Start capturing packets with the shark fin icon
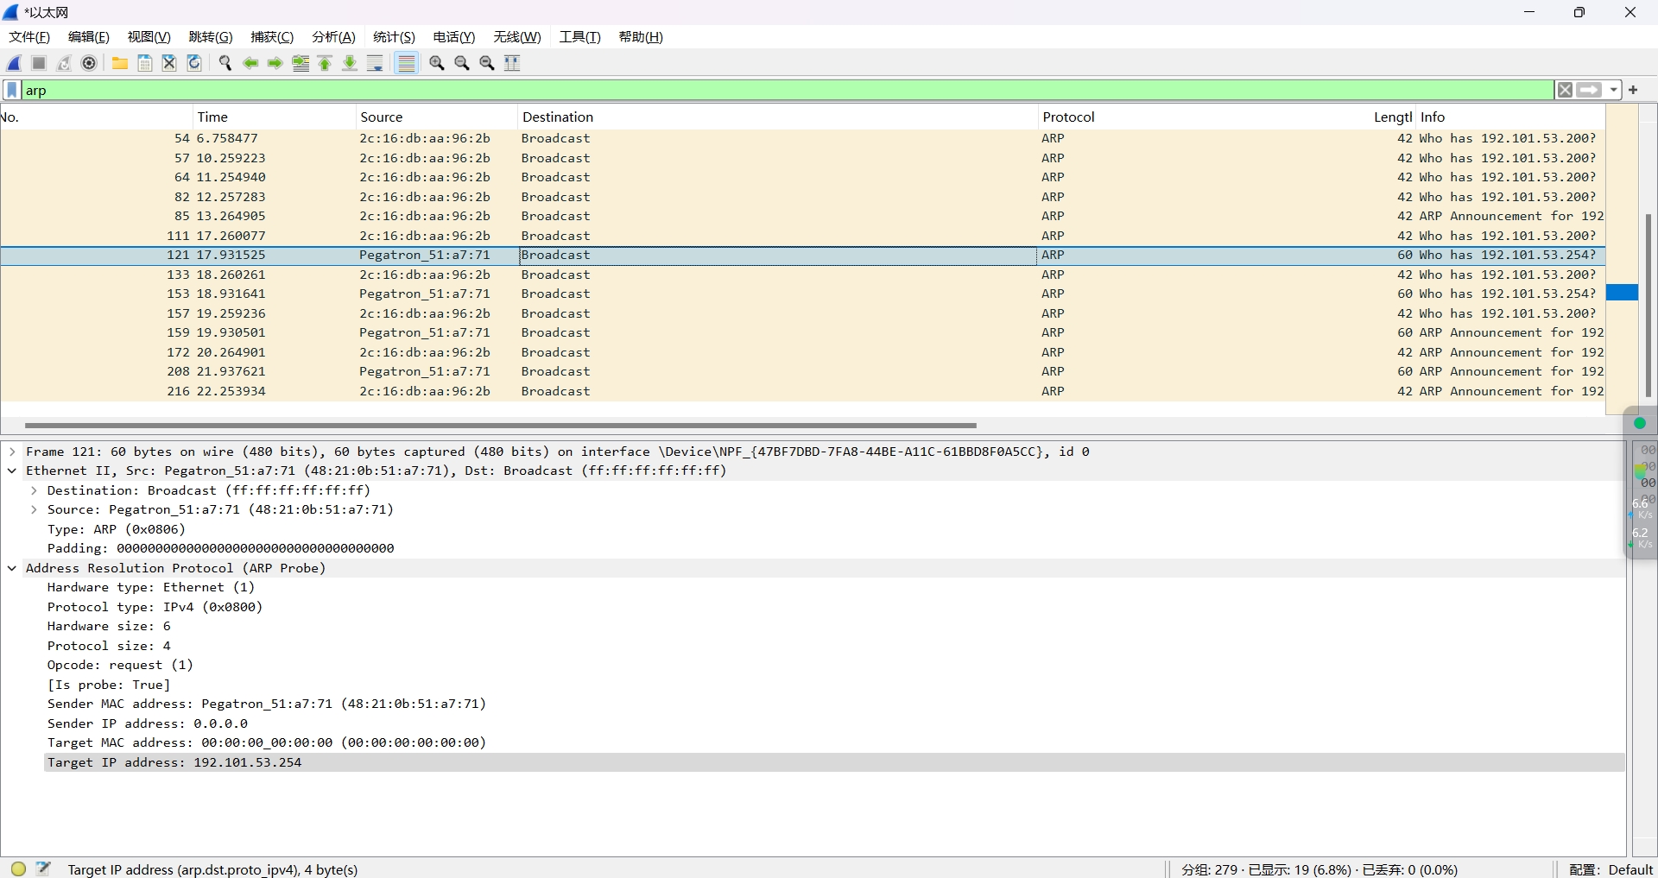The height and width of the screenshot is (878, 1658). 15,63
